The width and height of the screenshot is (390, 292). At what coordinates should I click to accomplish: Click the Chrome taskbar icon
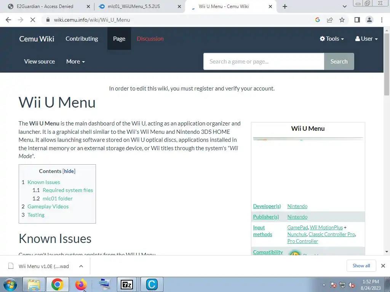click(x=58, y=284)
